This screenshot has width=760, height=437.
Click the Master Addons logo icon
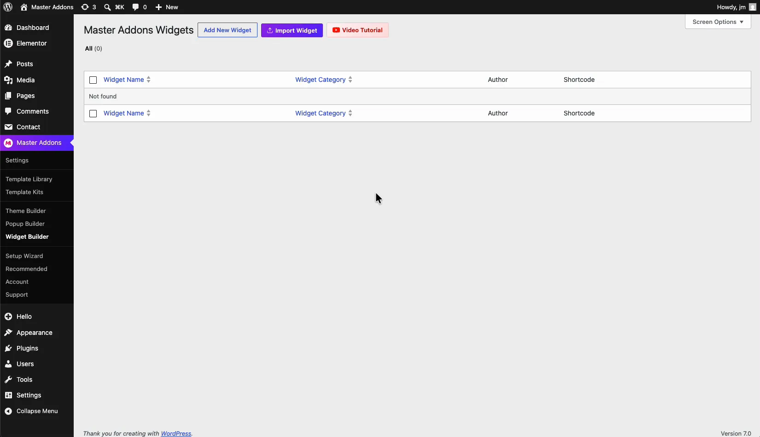point(8,143)
